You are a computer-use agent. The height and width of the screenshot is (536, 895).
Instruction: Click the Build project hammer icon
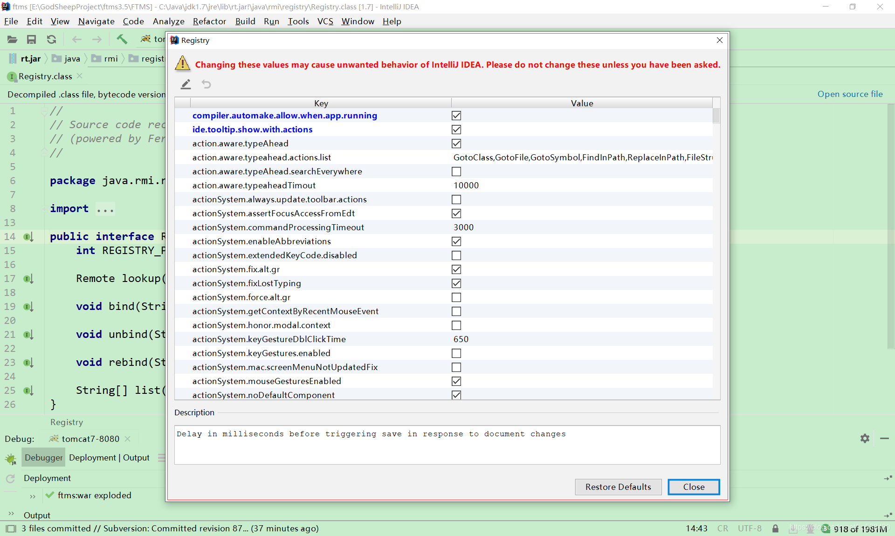point(122,39)
